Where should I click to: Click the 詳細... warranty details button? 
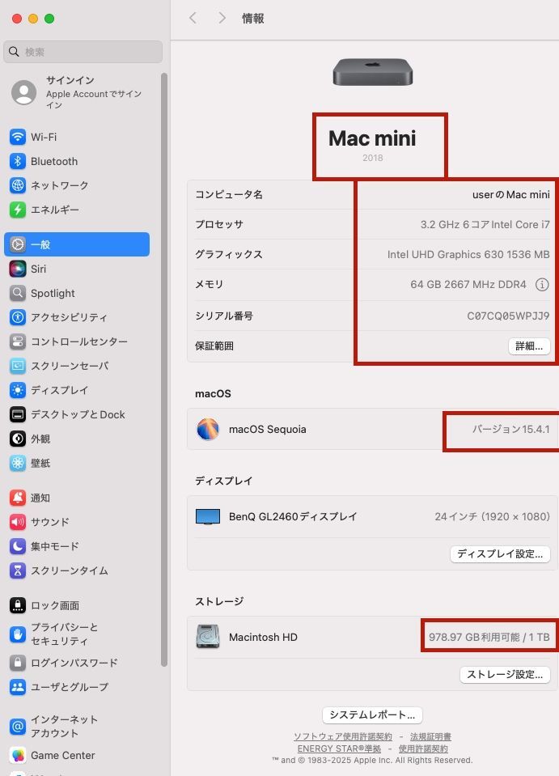click(529, 346)
